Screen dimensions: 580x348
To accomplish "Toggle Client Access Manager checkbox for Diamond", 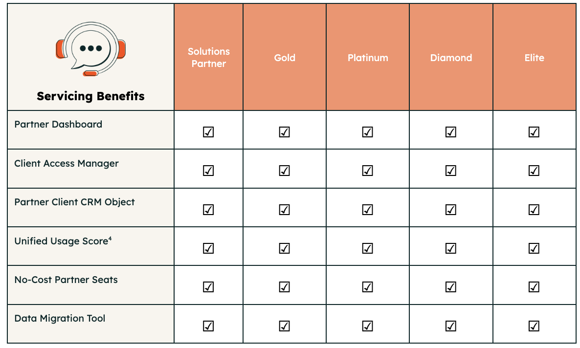I will (450, 171).
